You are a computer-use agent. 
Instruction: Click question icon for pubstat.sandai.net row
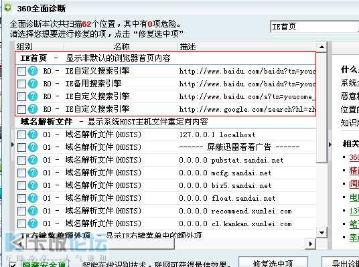tap(33, 160)
